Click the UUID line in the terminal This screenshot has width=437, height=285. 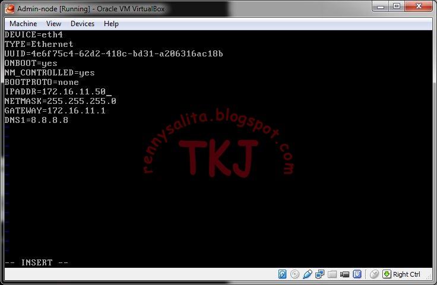(x=114, y=53)
